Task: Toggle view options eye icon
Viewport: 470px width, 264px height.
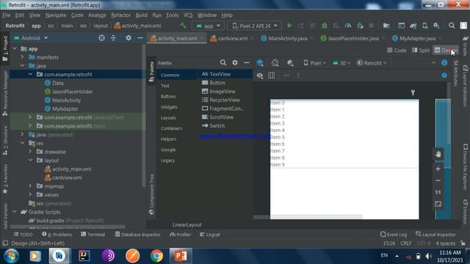Action: pos(260,76)
